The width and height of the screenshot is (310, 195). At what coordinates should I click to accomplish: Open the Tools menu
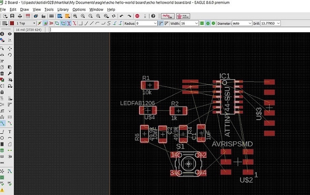click(x=49, y=9)
